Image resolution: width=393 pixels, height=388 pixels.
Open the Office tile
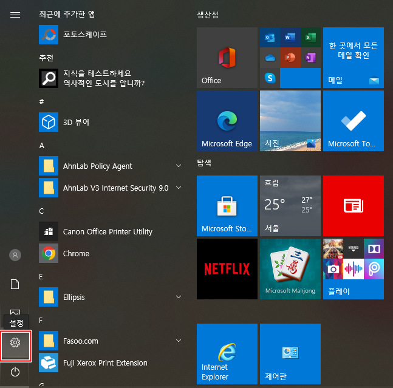(227, 58)
